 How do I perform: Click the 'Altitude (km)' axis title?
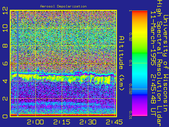pyautogui.click(x=122, y=63)
